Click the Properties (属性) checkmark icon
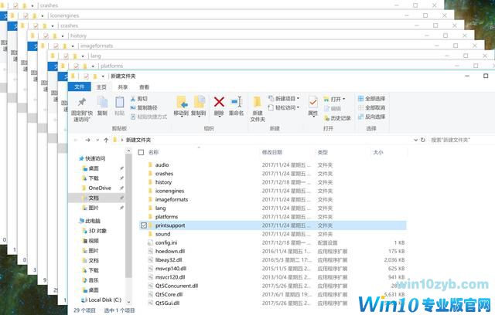 point(312,102)
